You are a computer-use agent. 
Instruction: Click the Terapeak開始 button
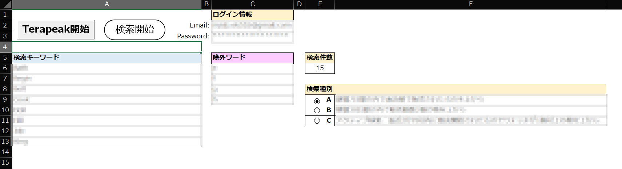click(56, 29)
